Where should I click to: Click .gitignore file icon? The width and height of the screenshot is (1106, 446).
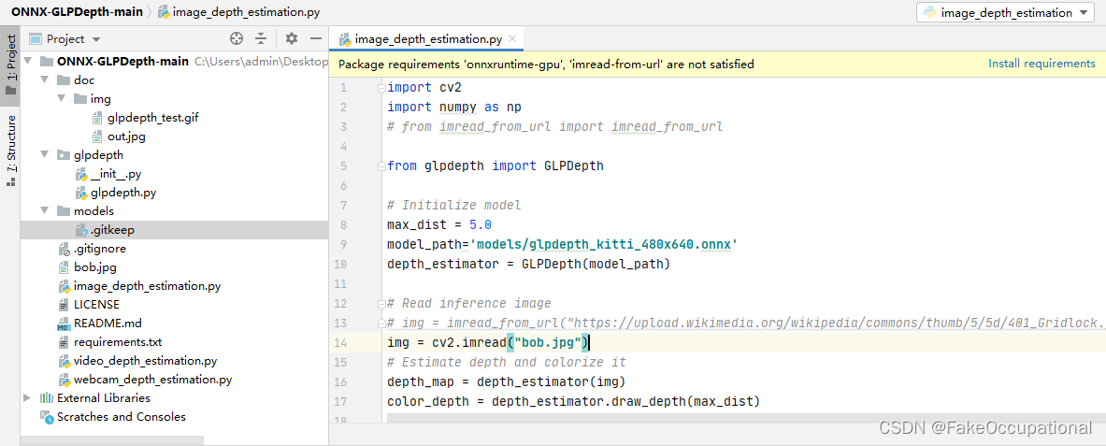pos(65,249)
